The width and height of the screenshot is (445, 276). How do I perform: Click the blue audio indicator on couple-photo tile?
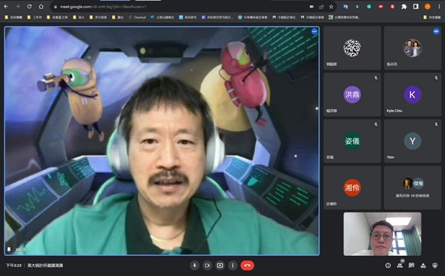(x=436, y=31)
